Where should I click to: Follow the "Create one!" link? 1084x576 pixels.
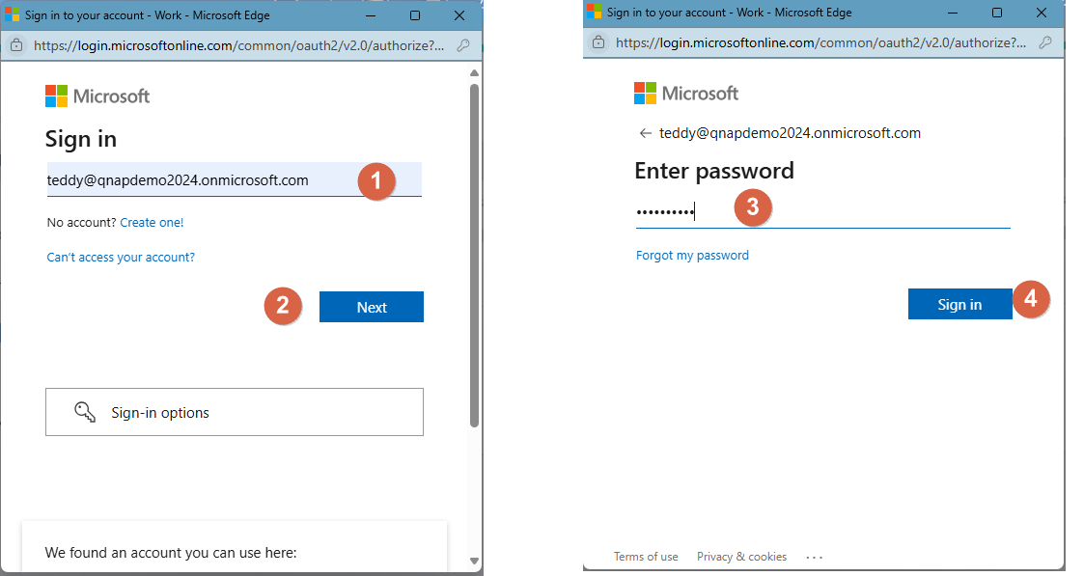152,223
